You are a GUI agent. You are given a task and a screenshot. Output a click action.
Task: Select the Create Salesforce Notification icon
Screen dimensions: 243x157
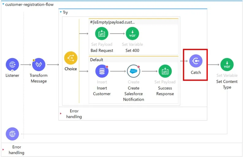click(x=133, y=71)
